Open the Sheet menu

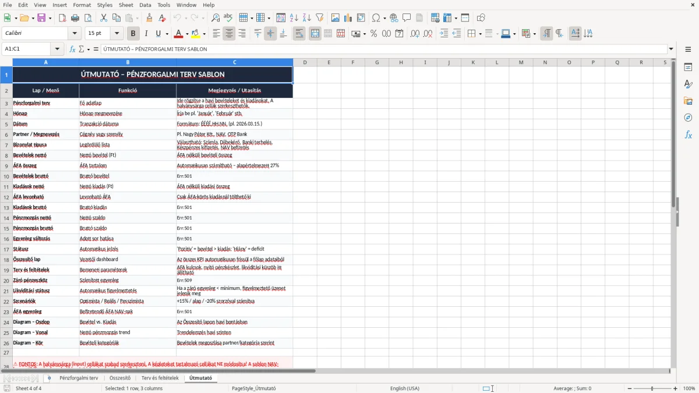pyautogui.click(x=126, y=5)
